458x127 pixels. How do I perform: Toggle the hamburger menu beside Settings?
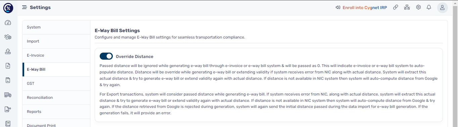pyautogui.click(x=25, y=7)
